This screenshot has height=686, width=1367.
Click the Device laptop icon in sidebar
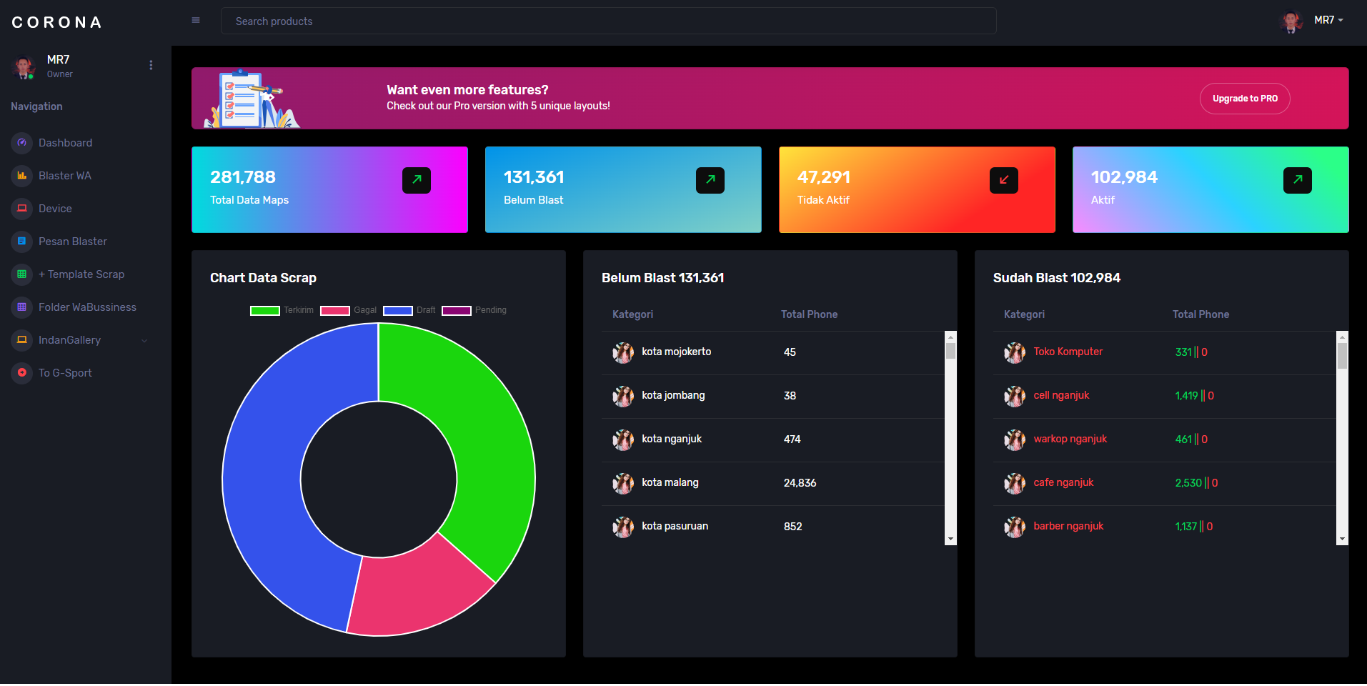click(22, 209)
